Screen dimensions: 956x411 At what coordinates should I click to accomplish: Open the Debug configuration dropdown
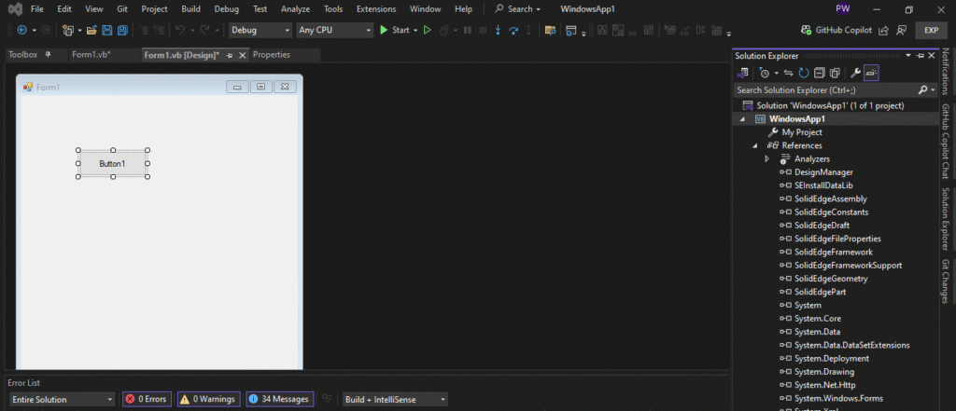pyautogui.click(x=260, y=30)
